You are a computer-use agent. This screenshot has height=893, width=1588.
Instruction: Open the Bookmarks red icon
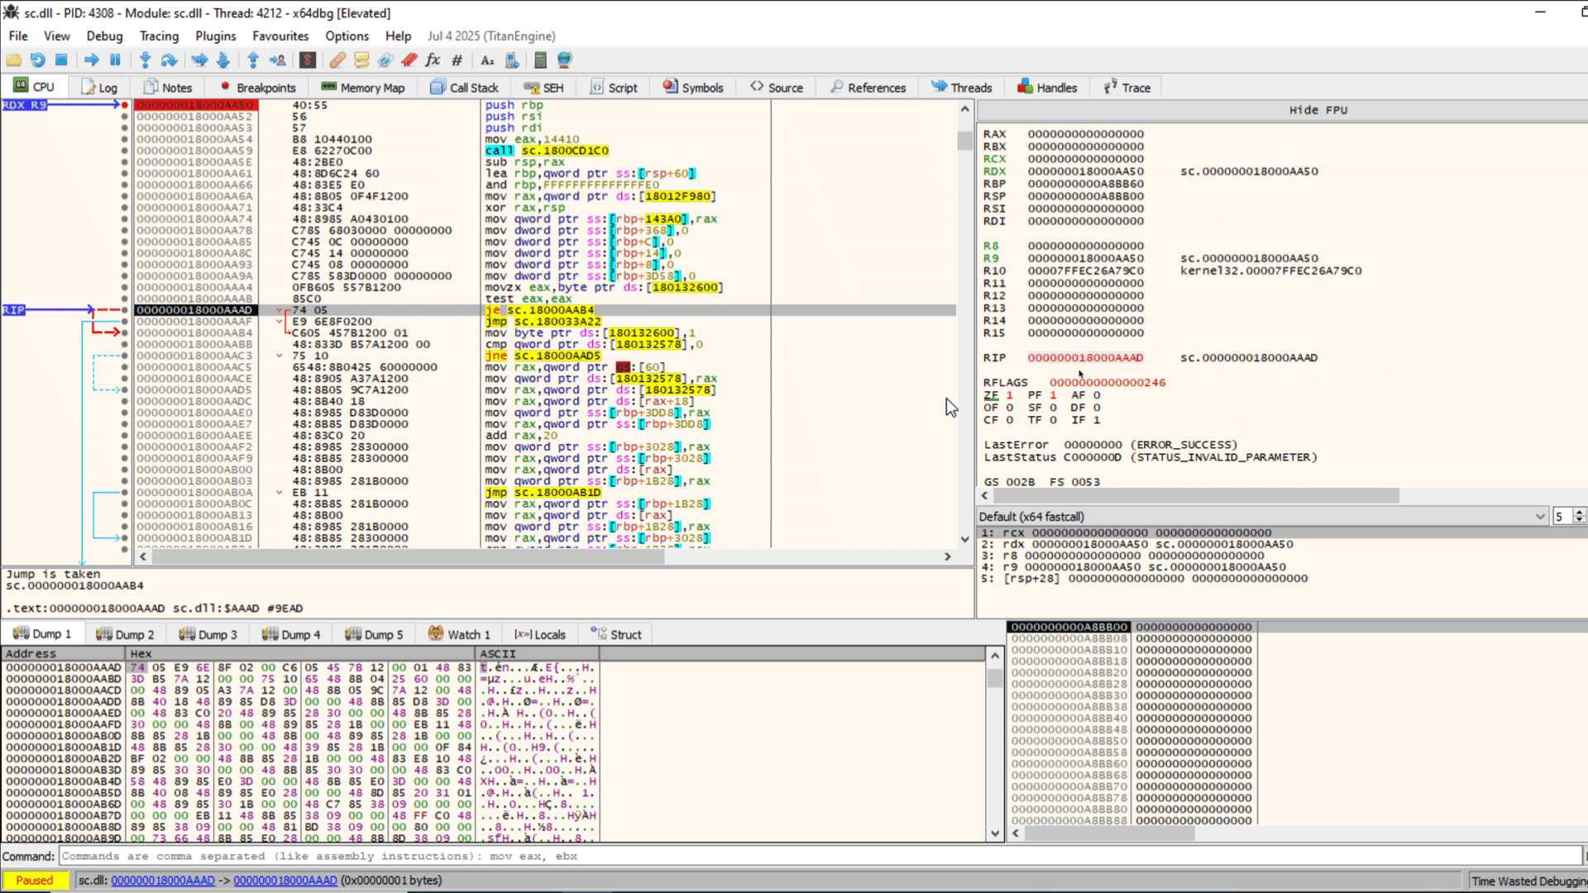(409, 60)
